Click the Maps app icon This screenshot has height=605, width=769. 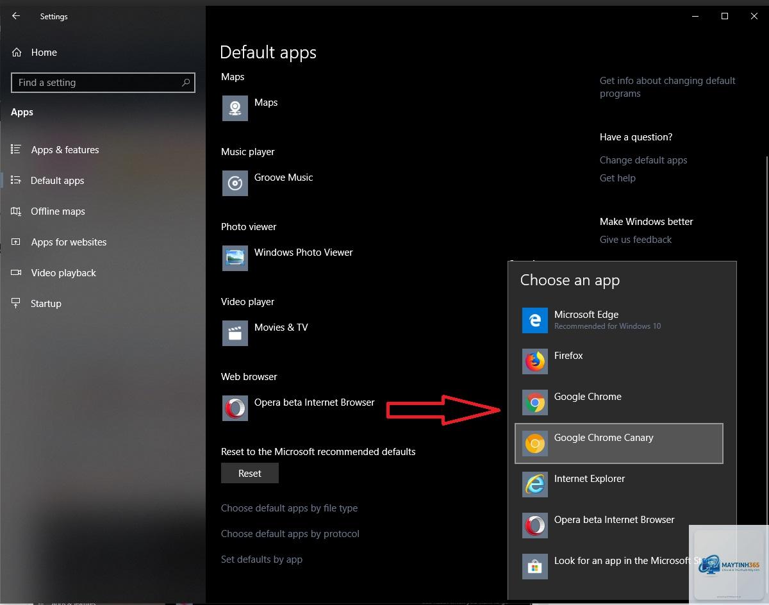pyautogui.click(x=235, y=108)
